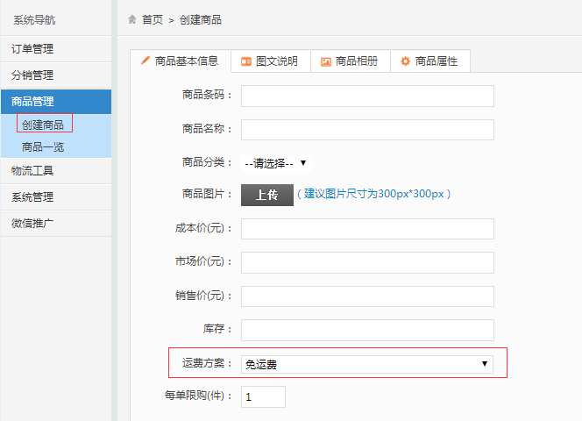Open 分销管理 in the sidebar
The width and height of the screenshot is (582, 421).
[x=32, y=75]
